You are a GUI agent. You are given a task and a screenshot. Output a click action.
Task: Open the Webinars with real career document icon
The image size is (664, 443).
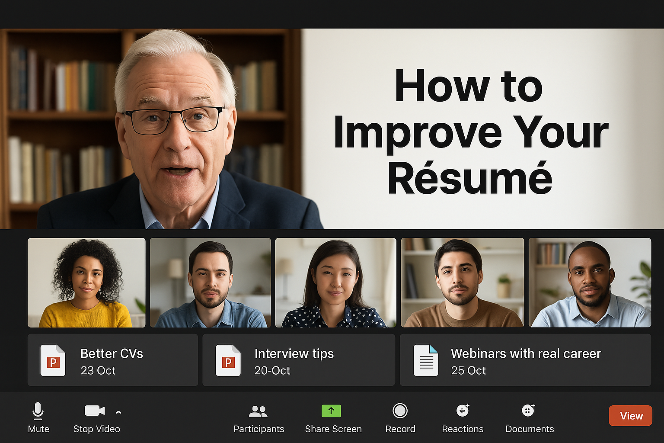tap(426, 360)
